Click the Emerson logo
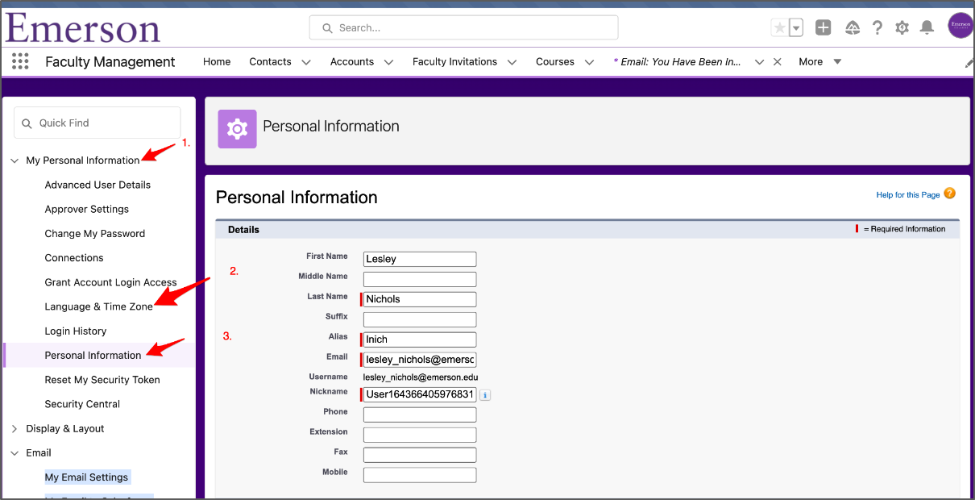The height and width of the screenshot is (500, 975). point(83,27)
